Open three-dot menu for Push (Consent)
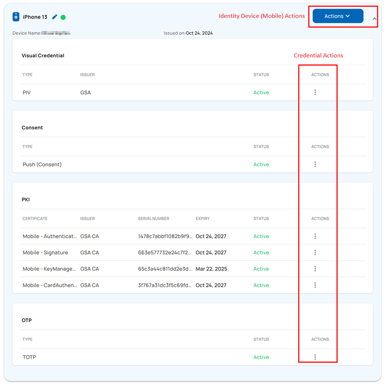Screen dimensions: 387x385 tap(315, 164)
